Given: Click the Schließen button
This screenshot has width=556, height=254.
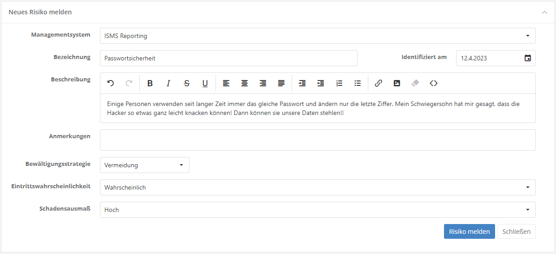Looking at the screenshot, I should click(x=516, y=232).
